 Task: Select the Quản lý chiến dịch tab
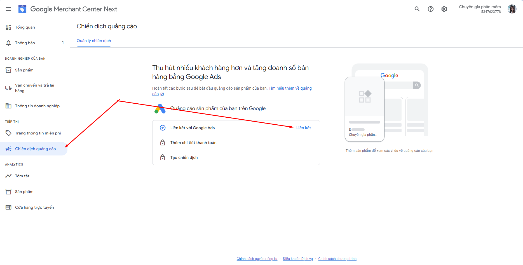point(94,41)
